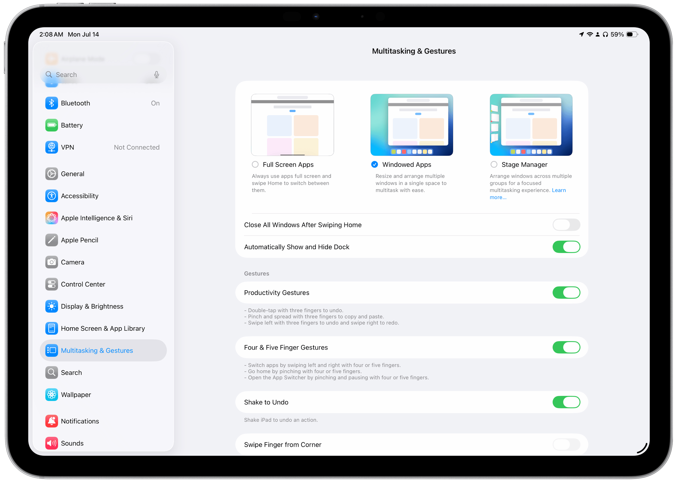The height and width of the screenshot is (483, 678).
Task: Tap the location arrow in status bar
Action: click(581, 34)
